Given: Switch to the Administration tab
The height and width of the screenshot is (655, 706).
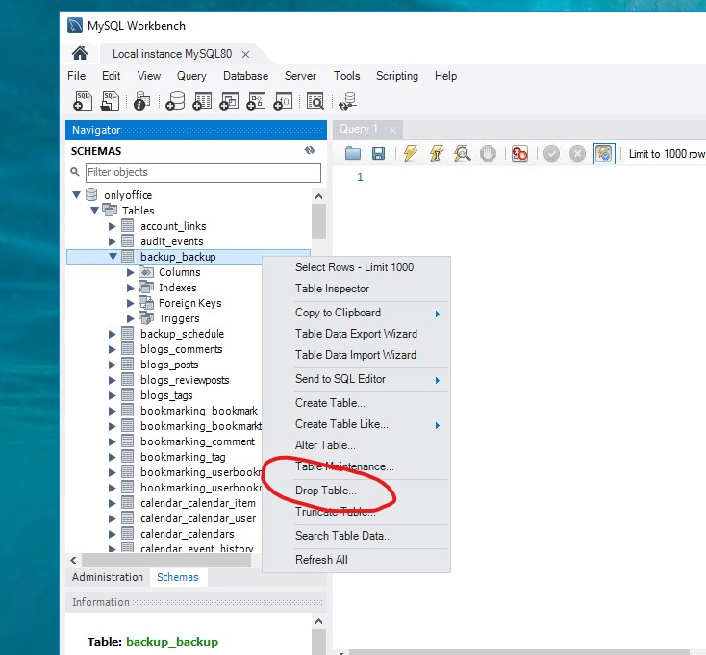Looking at the screenshot, I should coord(107,577).
